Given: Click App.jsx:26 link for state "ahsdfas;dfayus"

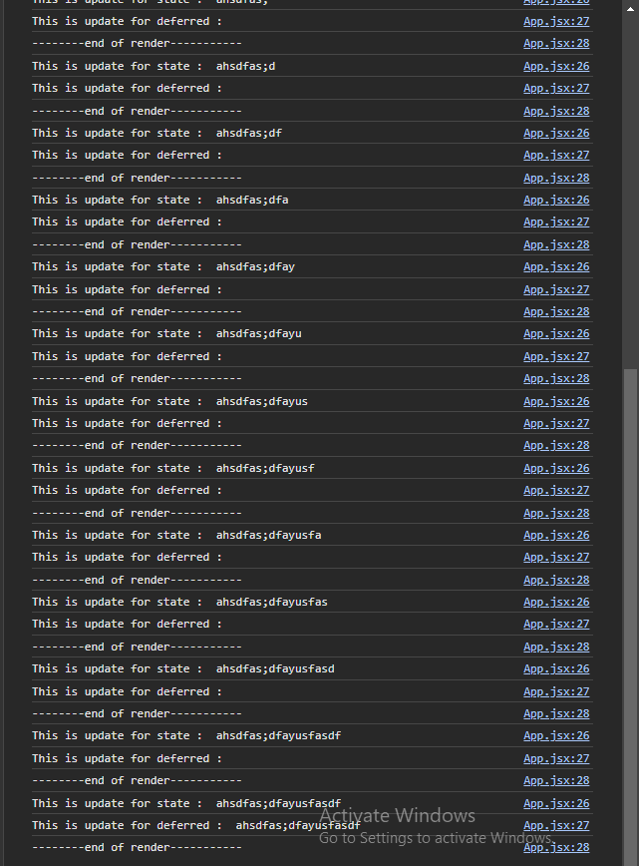Looking at the screenshot, I should 556,401.
